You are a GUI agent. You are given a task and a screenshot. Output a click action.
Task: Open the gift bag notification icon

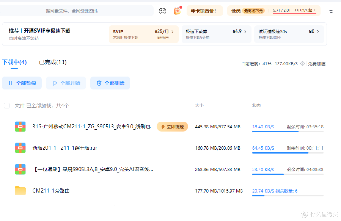pyautogui.click(x=177, y=11)
